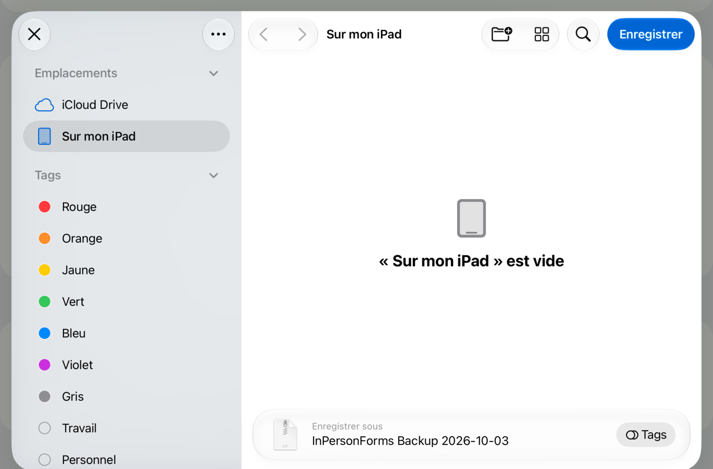The height and width of the screenshot is (469, 713).
Task: Open the Gris tag label
Action: click(x=73, y=397)
